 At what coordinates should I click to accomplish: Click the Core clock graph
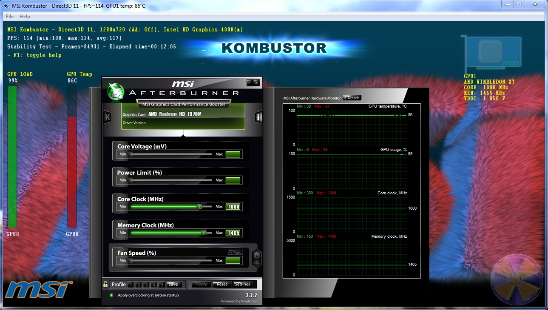(x=352, y=214)
